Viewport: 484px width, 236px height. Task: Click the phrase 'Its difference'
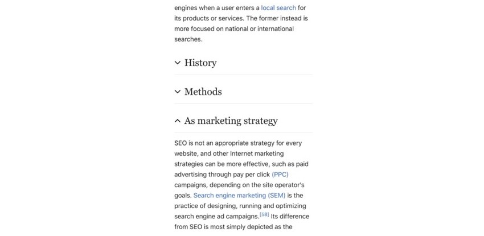click(x=290, y=216)
